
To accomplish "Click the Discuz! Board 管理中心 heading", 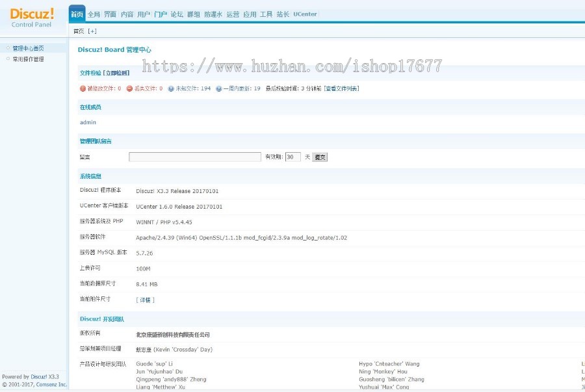I will click(x=114, y=49).
